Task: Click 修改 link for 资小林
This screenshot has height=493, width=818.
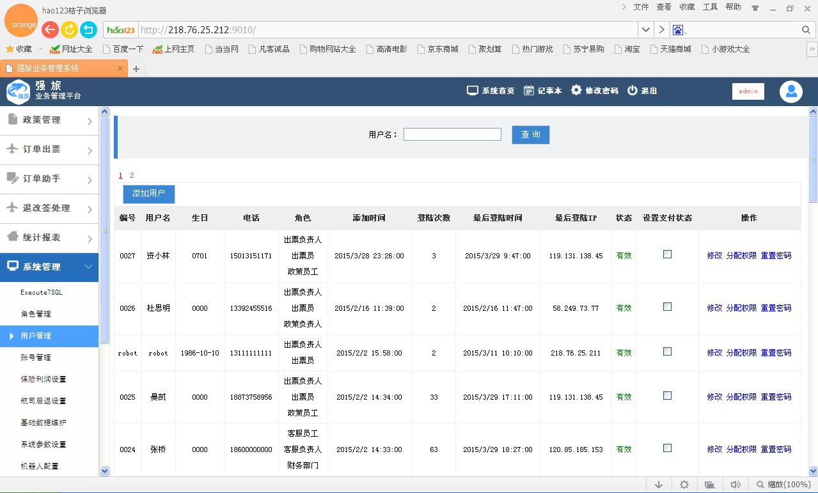Action: point(714,255)
